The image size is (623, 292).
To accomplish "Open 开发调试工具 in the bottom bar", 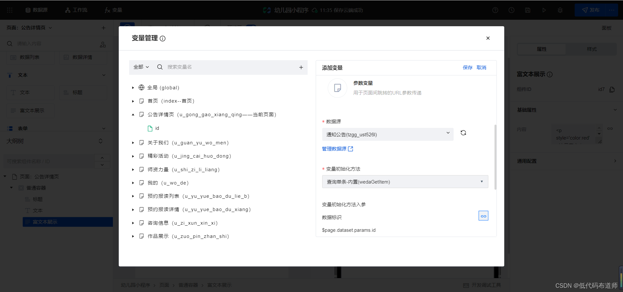I will [x=482, y=285].
